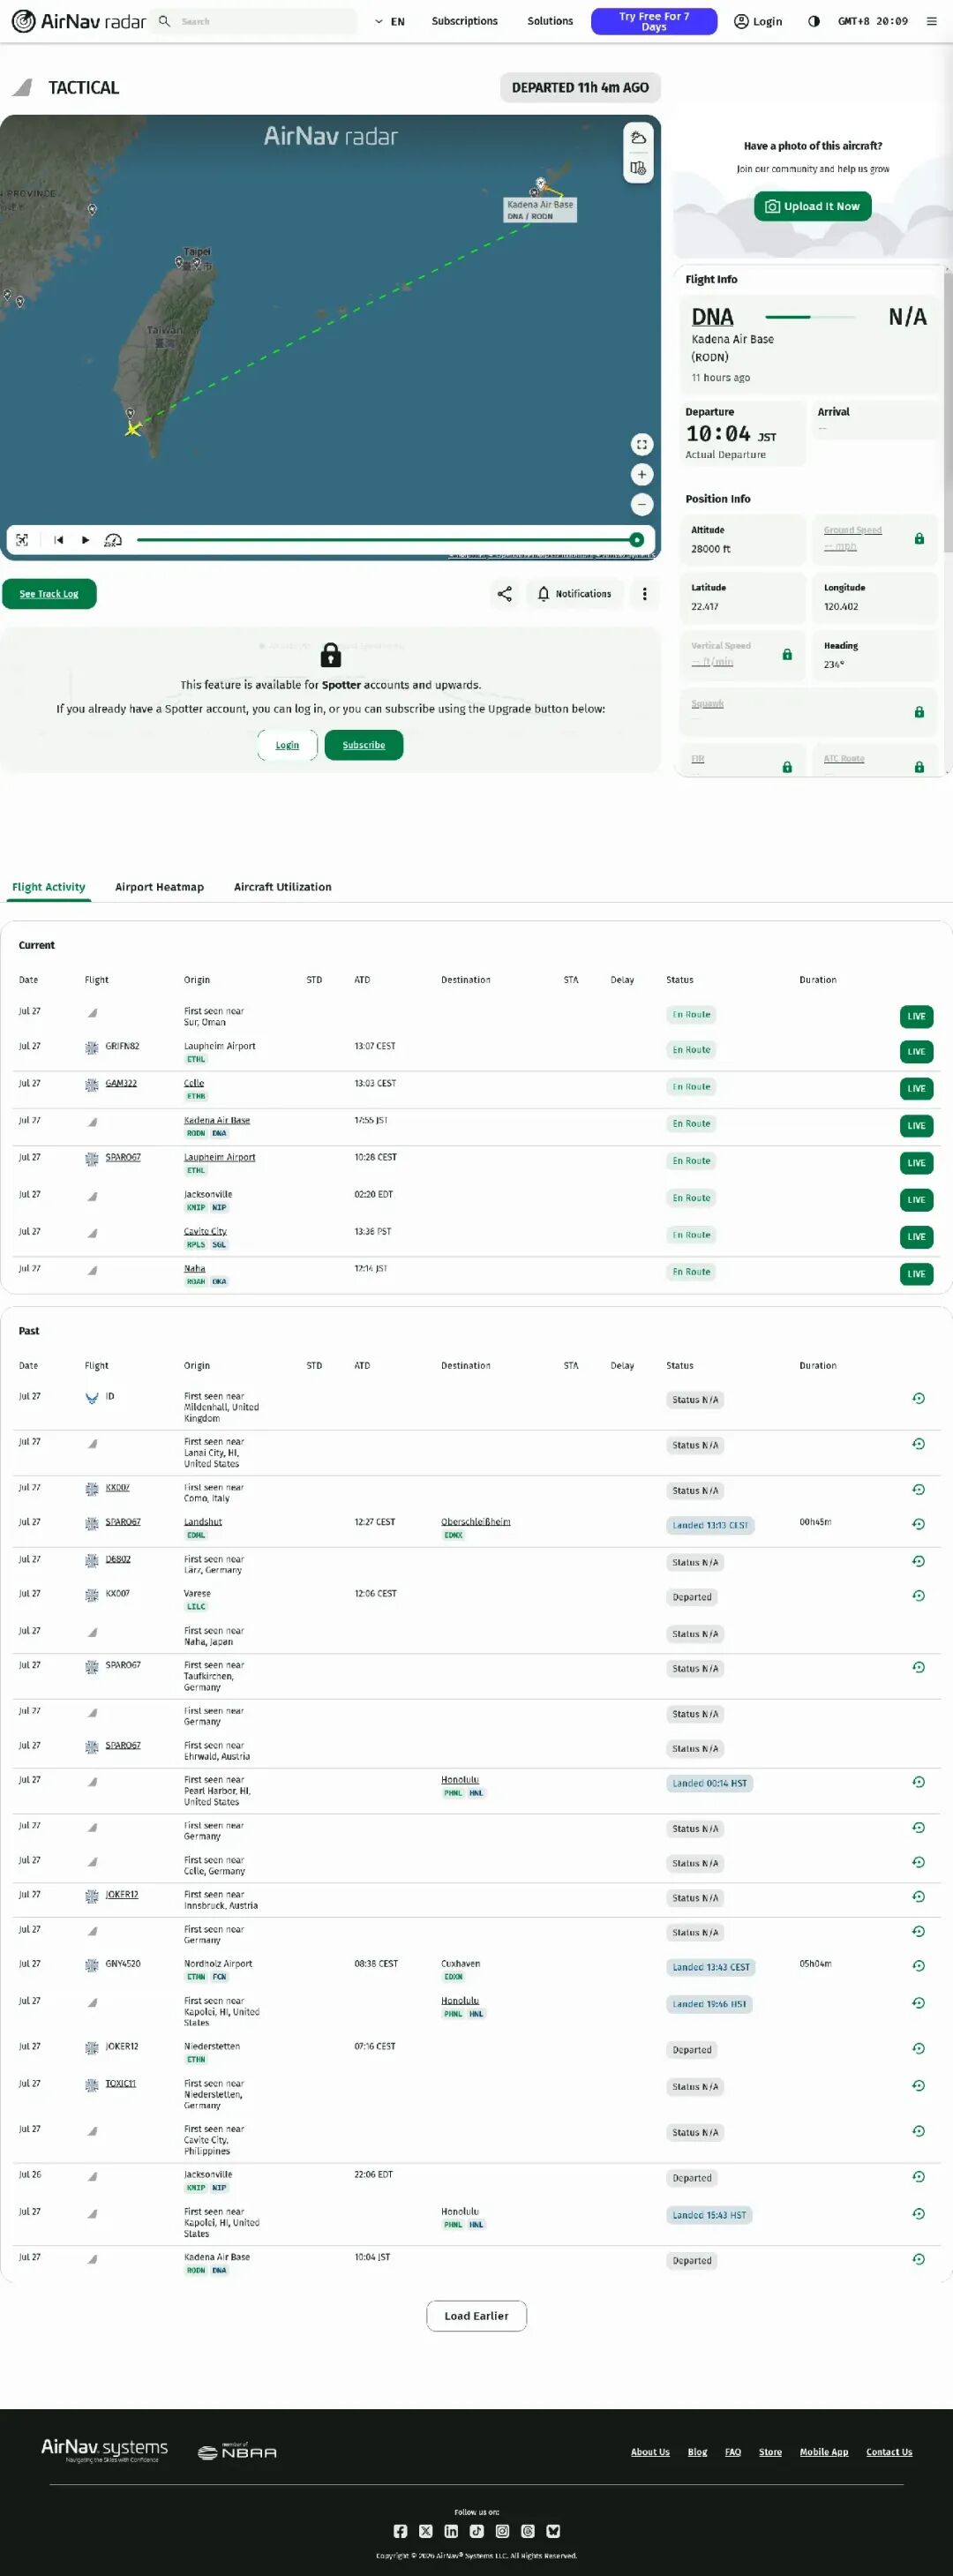Open the three-dot more options menu
Screen dimensions: 953x2576
pyautogui.click(x=645, y=594)
